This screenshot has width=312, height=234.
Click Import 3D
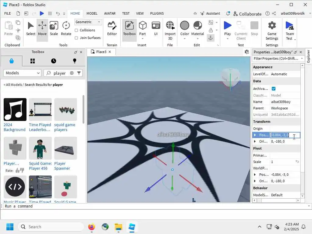(x=170, y=30)
